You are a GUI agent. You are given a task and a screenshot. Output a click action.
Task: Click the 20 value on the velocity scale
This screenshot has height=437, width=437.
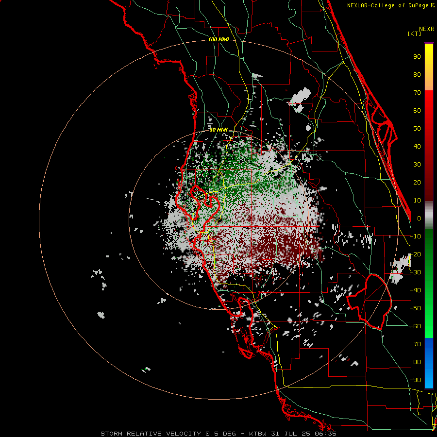click(x=417, y=183)
